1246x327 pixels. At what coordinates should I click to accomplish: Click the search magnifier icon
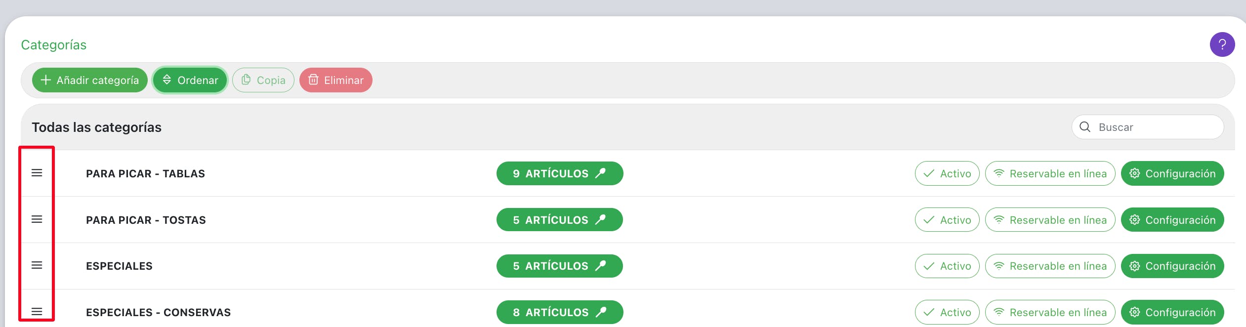[x=1085, y=127]
